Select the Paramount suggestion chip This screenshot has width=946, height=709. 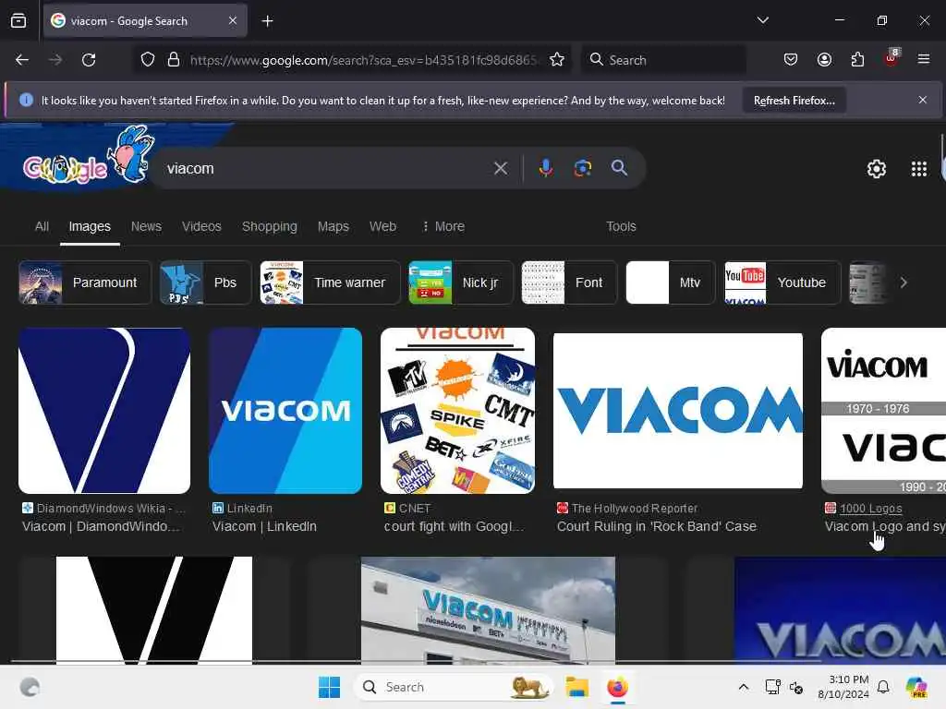coord(85,282)
